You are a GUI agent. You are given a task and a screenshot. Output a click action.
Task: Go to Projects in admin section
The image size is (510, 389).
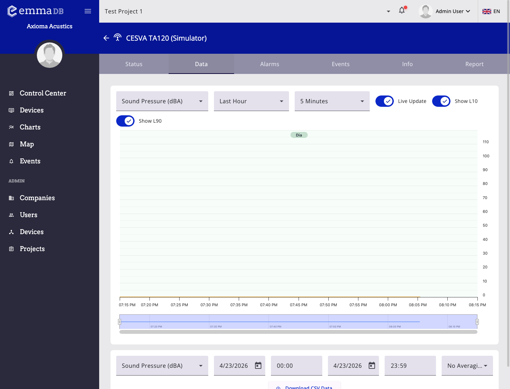(32, 249)
